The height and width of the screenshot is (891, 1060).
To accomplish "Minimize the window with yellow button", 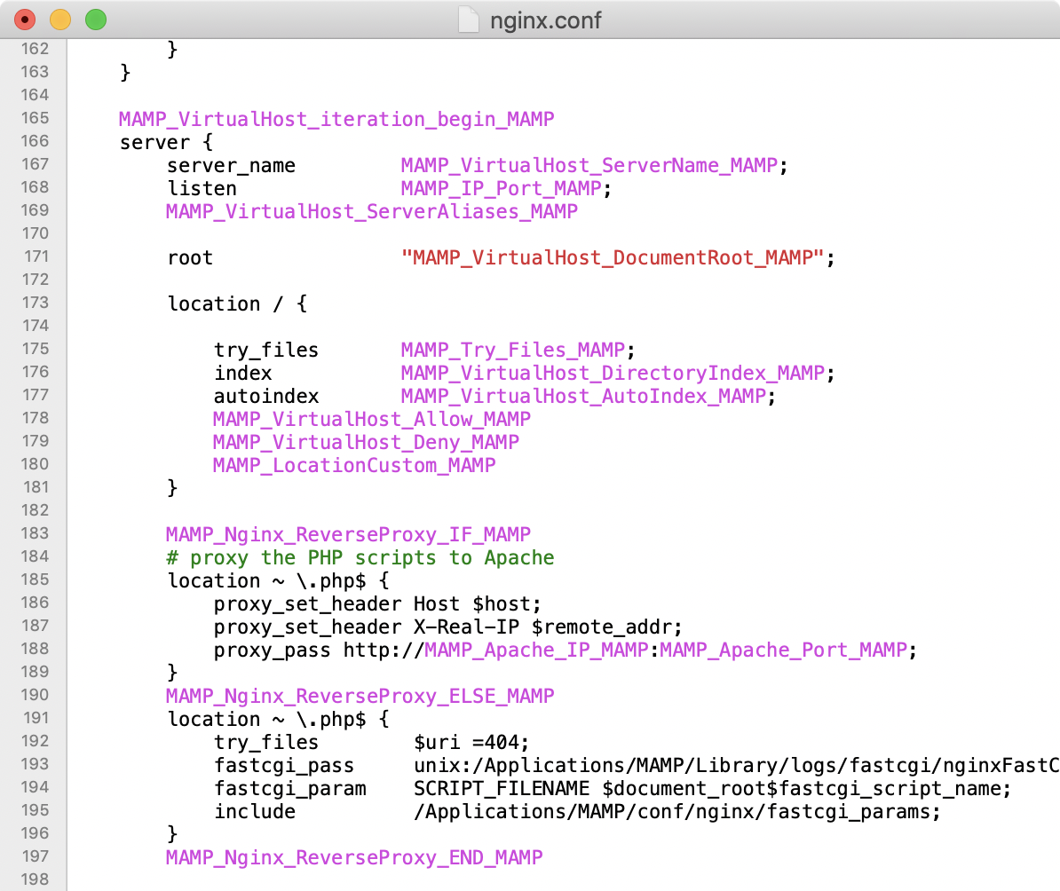I will [x=60, y=20].
